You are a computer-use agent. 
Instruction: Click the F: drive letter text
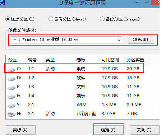click(x=19, y=96)
